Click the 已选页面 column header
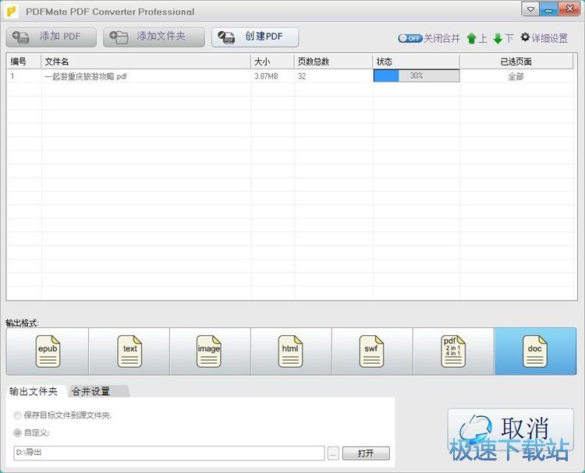This screenshot has height=473, width=585. coord(516,62)
